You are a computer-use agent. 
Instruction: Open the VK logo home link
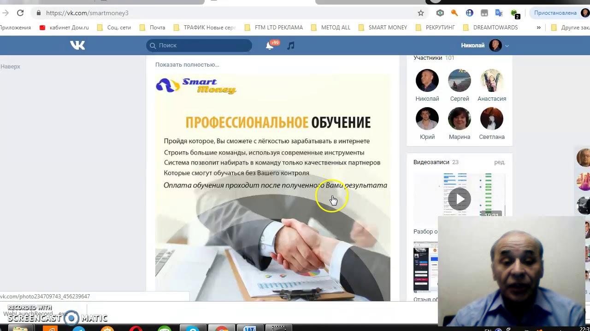pyautogui.click(x=77, y=45)
